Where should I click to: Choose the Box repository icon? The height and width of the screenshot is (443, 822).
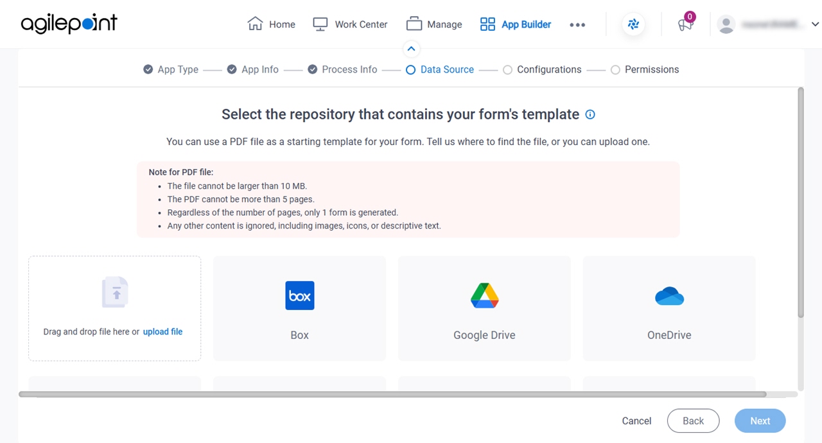tap(300, 295)
